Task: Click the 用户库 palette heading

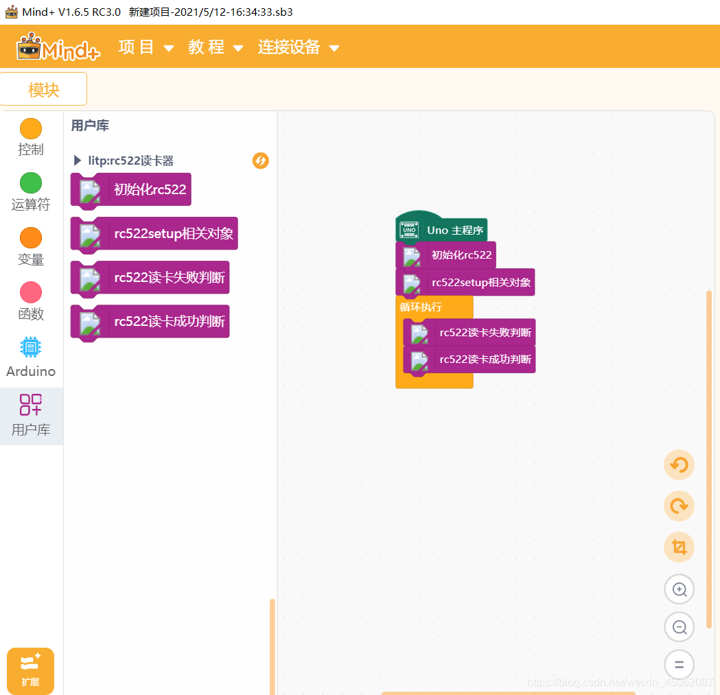Action: [x=90, y=126]
